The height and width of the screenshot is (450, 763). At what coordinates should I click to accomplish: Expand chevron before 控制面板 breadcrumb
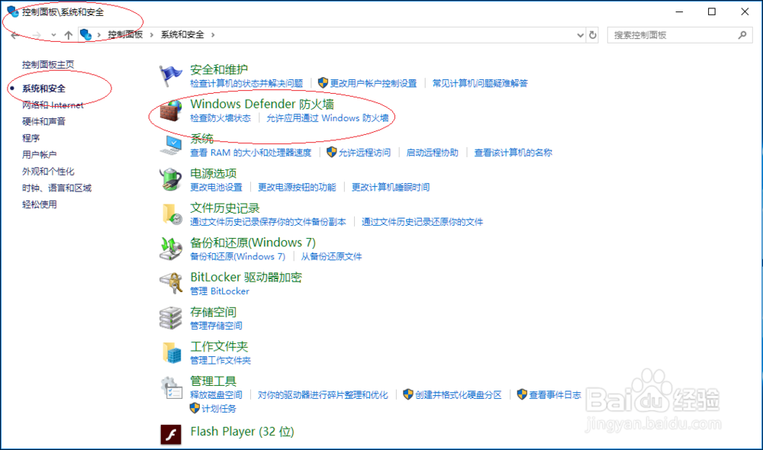pos(98,35)
